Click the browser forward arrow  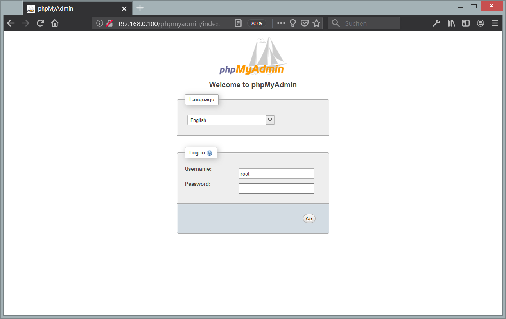[25, 23]
